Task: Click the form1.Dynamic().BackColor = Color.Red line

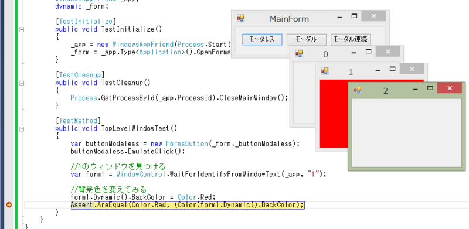Action: [x=143, y=197]
